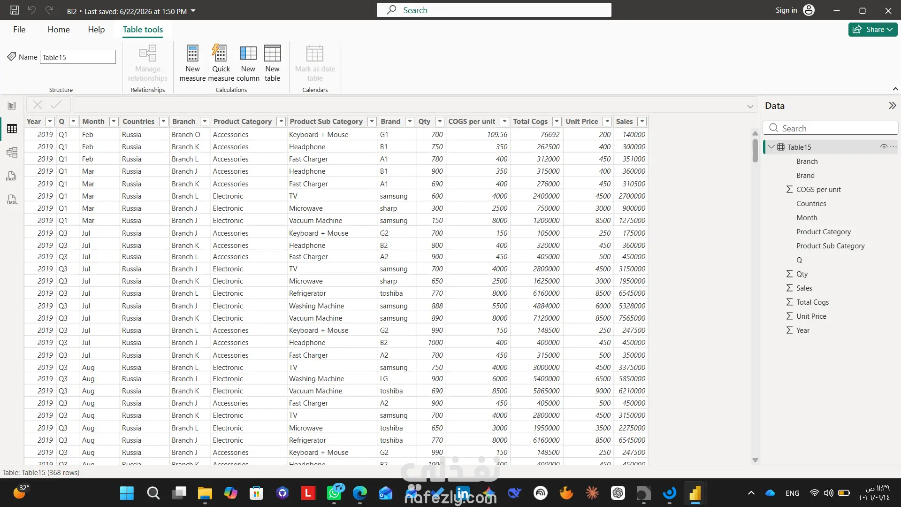The image size is (901, 507).
Task: Select COGS per unit field
Action: point(818,190)
